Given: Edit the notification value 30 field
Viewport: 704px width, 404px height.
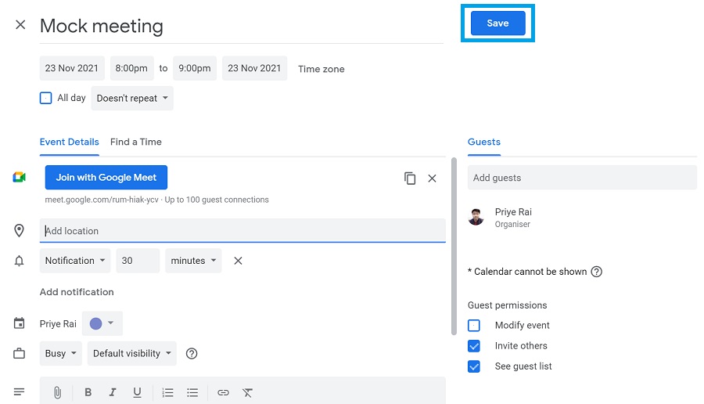Looking at the screenshot, I should click(x=138, y=261).
